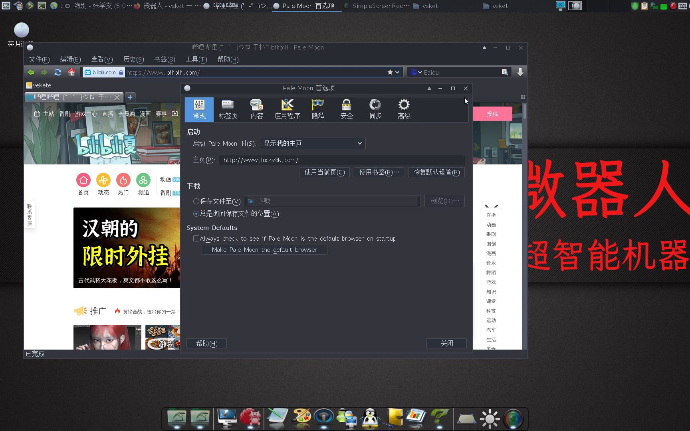Click 游戏中心 in bilibili top navigation

click(86, 114)
